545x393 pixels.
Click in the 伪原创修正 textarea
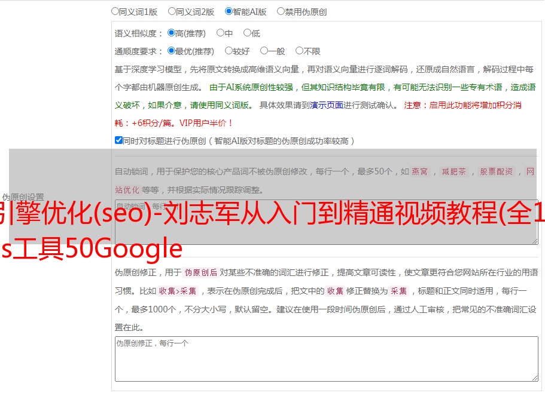coord(327,359)
